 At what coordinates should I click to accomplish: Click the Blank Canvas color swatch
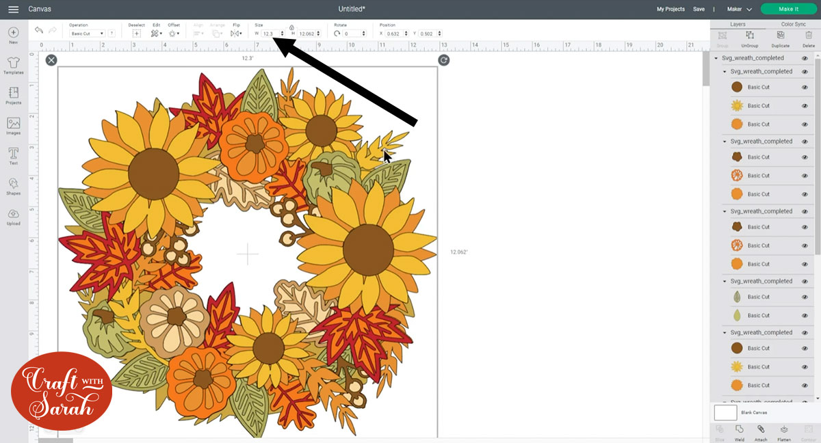point(725,412)
